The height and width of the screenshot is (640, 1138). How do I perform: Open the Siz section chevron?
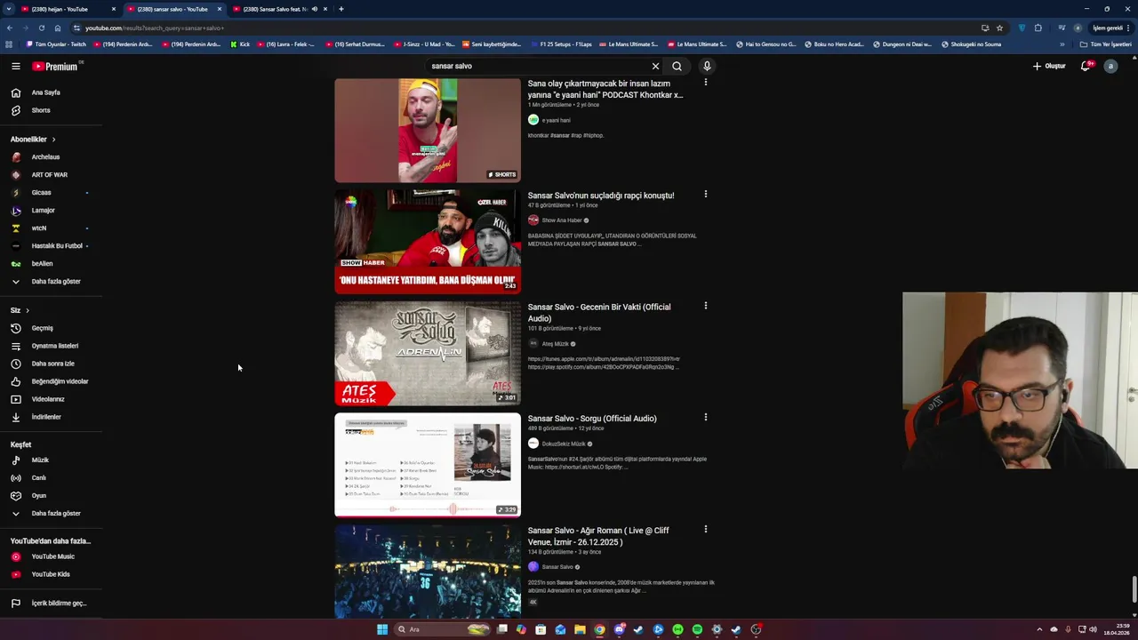[x=28, y=310]
